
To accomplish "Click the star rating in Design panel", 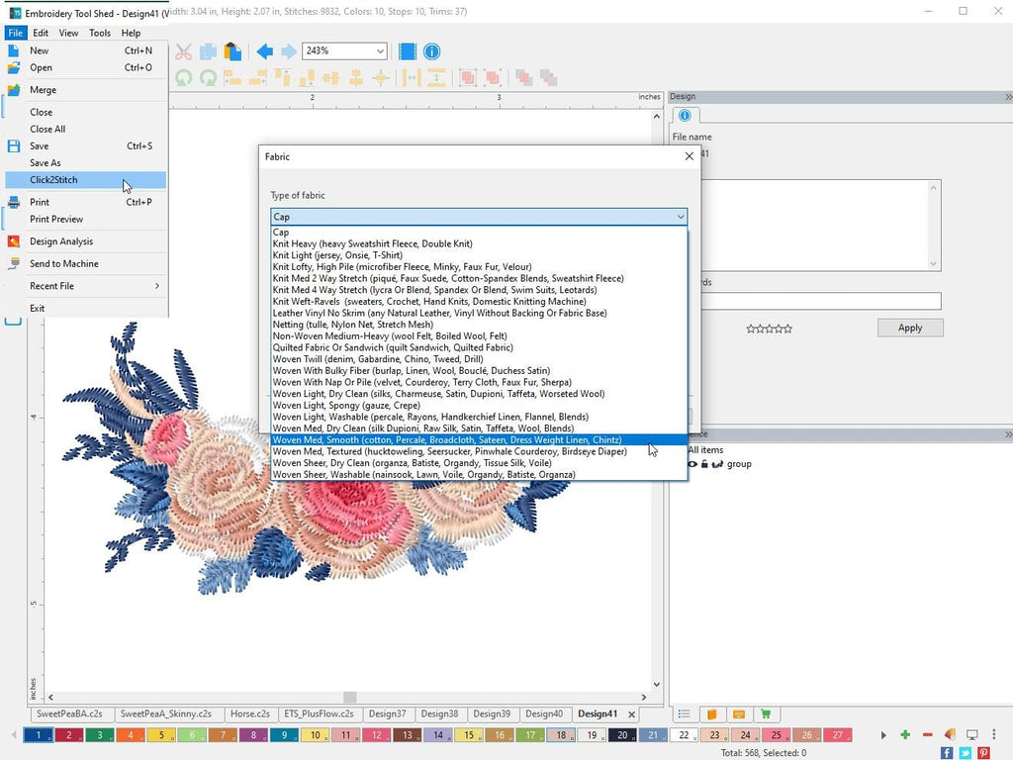I will 769,329.
